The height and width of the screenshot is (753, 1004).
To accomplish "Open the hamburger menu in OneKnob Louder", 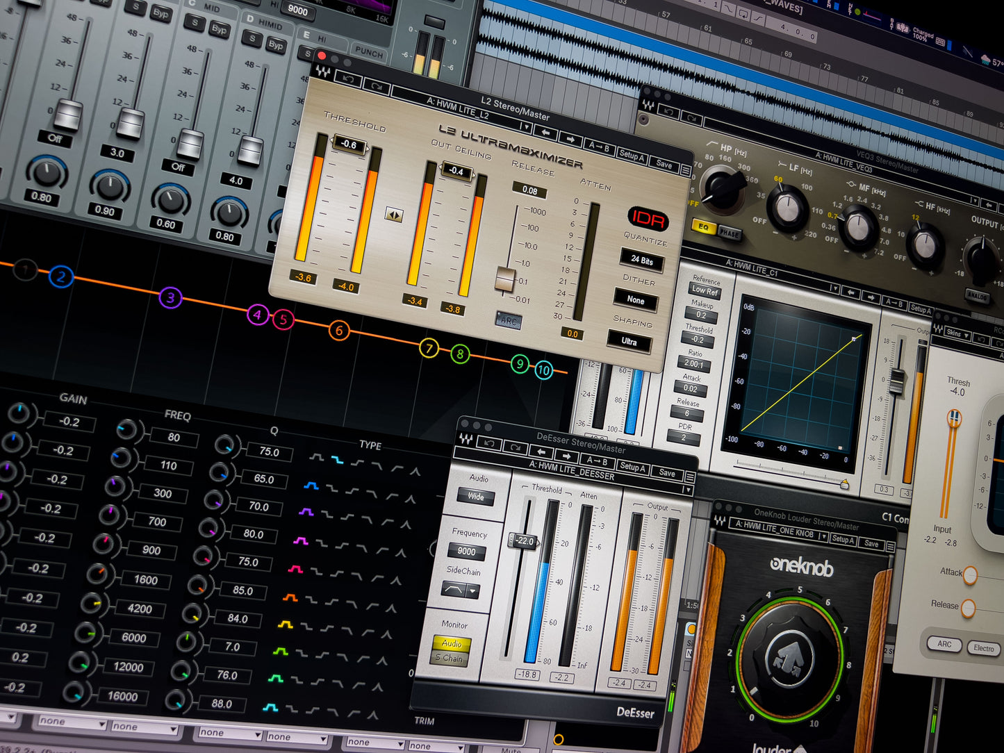I will pyautogui.click(x=890, y=547).
